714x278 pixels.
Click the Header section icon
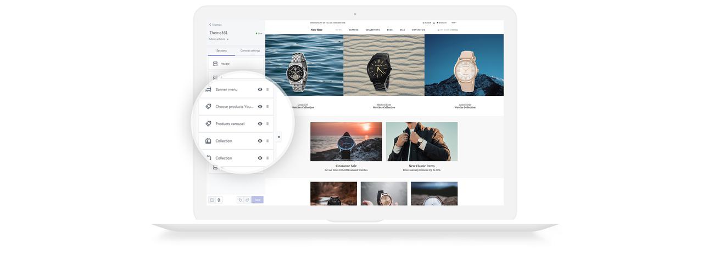point(215,64)
